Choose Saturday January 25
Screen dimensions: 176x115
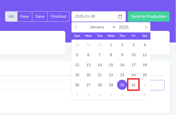(x=145, y=75)
